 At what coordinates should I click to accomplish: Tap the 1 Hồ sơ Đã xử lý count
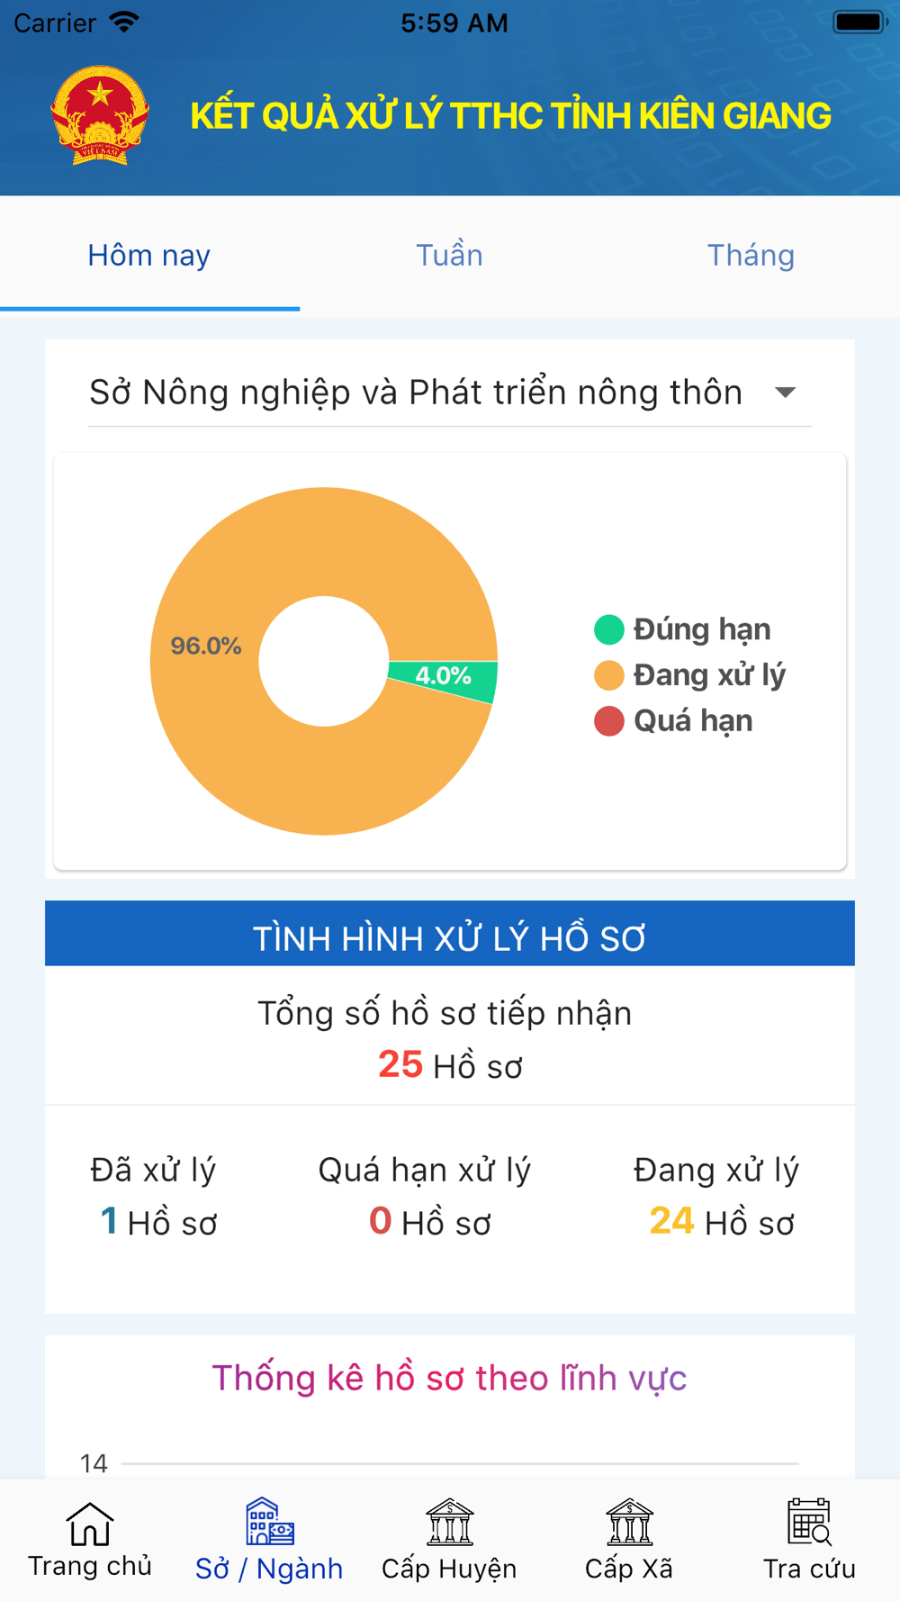[158, 1222]
